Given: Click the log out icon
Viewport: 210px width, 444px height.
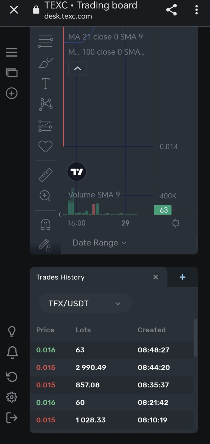Looking at the screenshot, I should coord(12,417).
